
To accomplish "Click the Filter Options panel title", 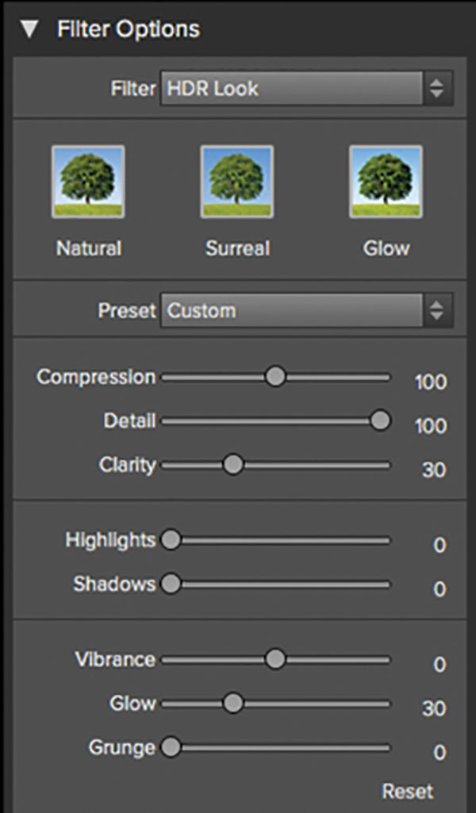I will point(128,29).
